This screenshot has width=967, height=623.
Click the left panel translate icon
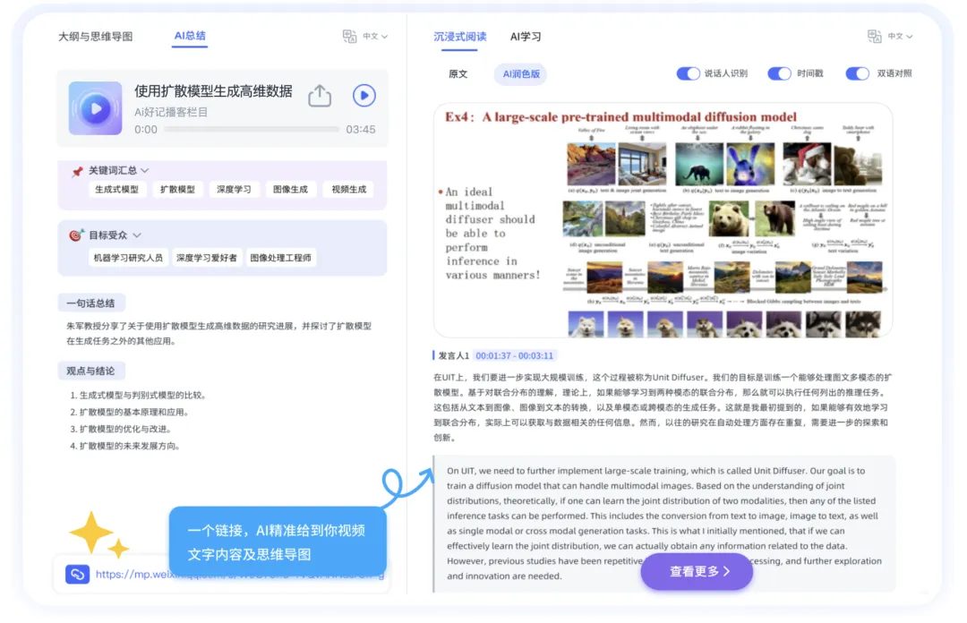350,37
